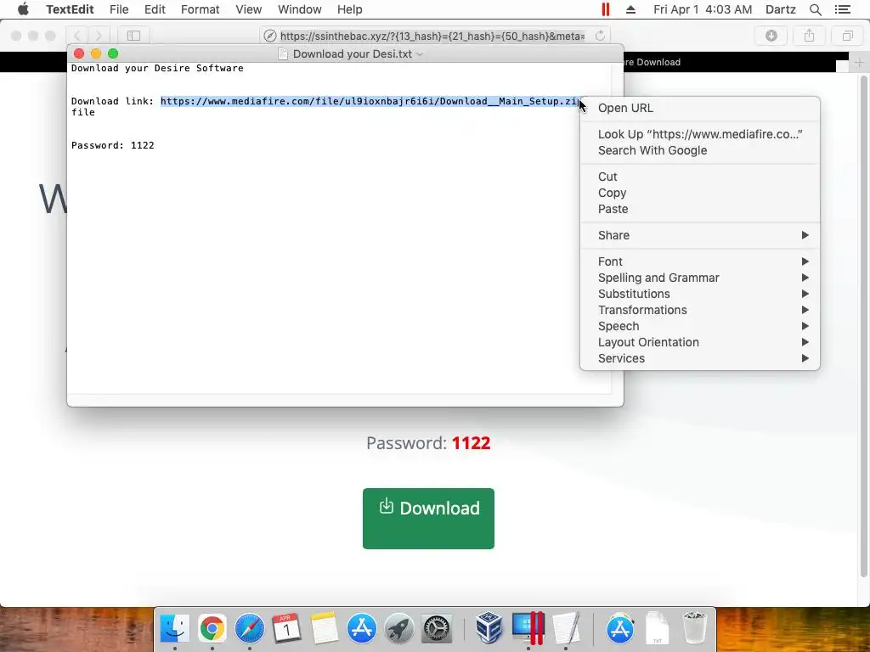Open Calendar app in the dock

(287, 629)
